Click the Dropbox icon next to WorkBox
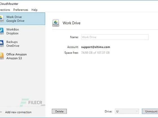 [x=2, y=31]
